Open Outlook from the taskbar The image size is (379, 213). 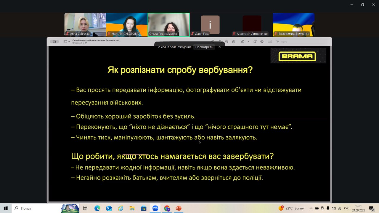[109, 208]
